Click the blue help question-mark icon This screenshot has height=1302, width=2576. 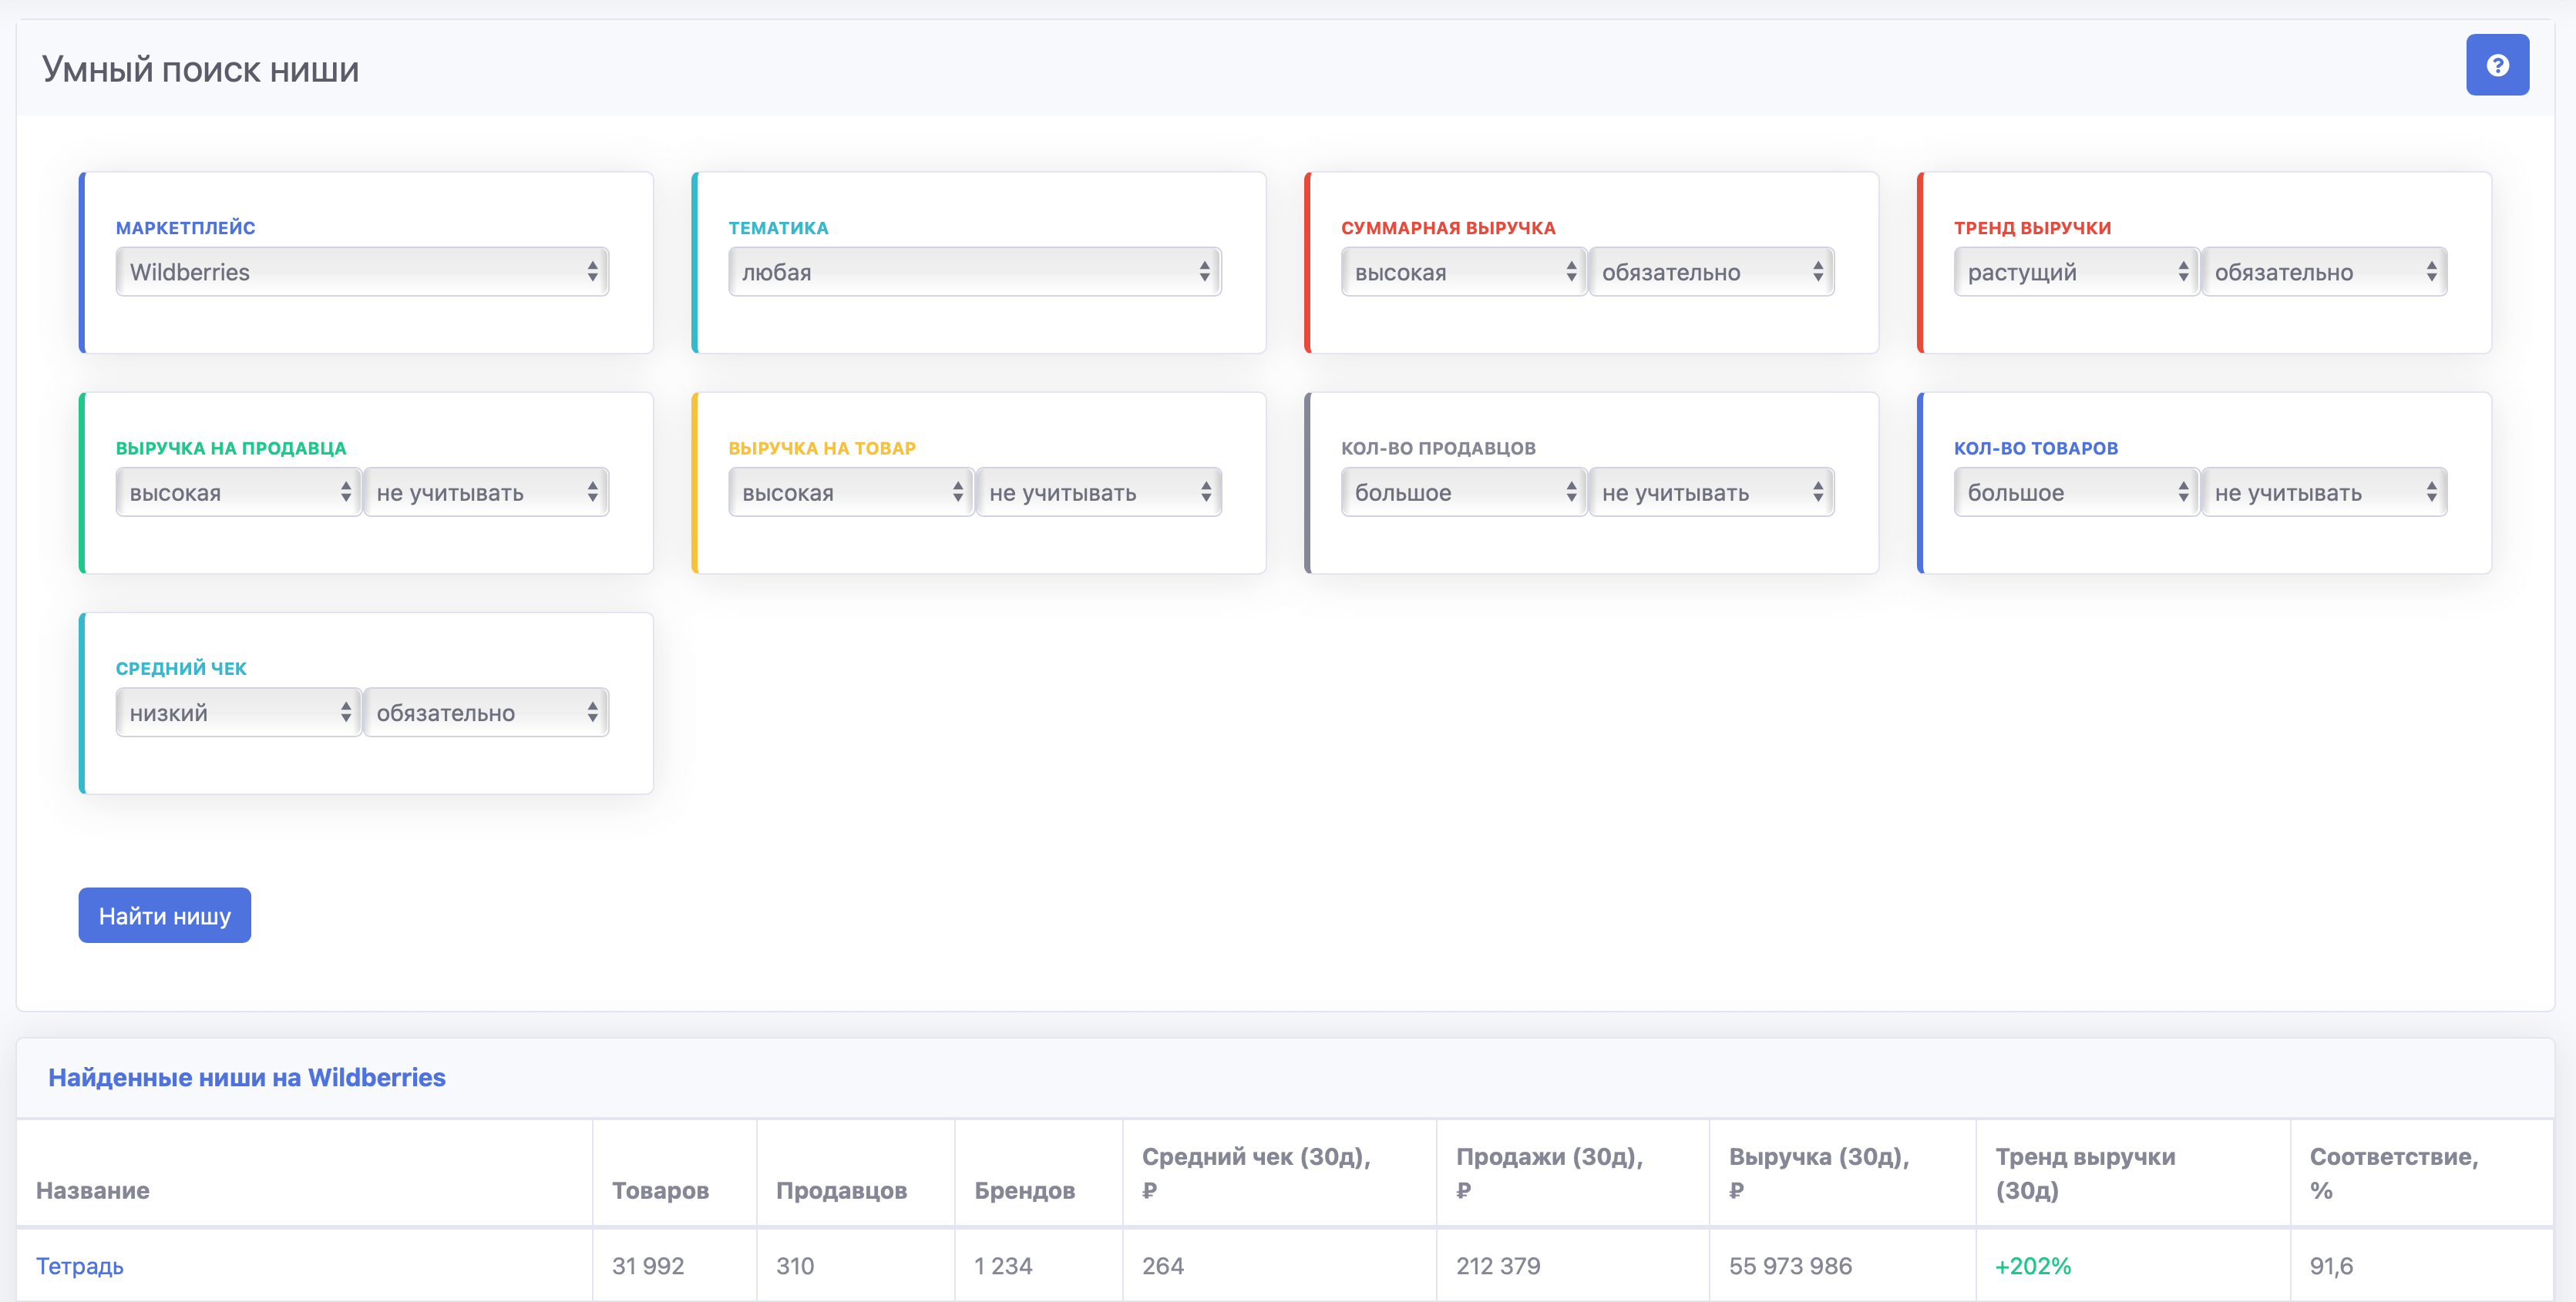click(2496, 65)
